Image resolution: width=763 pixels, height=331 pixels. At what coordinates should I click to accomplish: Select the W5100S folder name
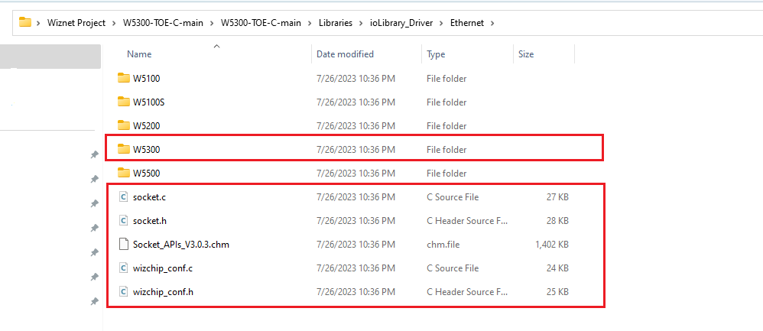149,102
